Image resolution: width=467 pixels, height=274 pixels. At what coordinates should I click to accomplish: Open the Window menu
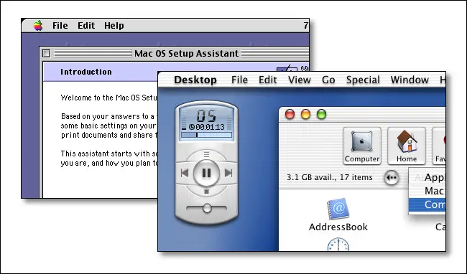click(x=410, y=80)
